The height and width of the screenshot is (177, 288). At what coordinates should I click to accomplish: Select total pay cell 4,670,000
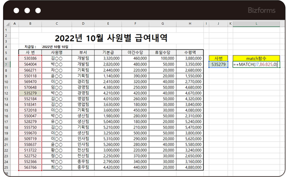[x=190, y=93]
